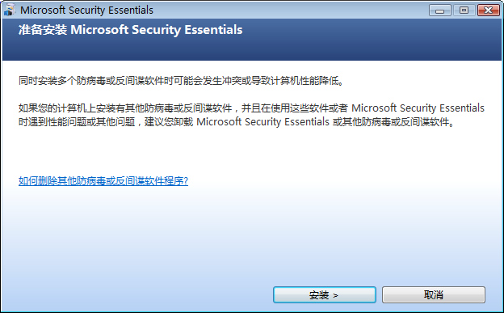The width and height of the screenshot is (504, 313).
Task: Click the empty gradient area left of 安装 button
Action: [x=138, y=294]
